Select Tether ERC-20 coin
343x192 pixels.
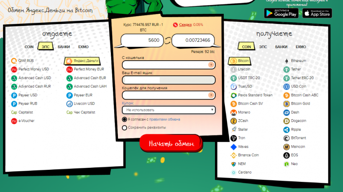point(302,78)
